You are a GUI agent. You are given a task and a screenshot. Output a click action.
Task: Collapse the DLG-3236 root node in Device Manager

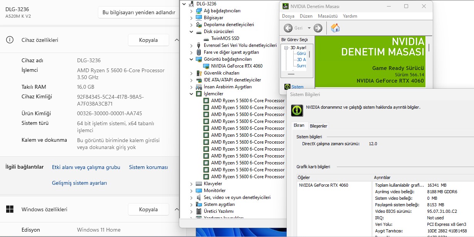pos(184,4)
